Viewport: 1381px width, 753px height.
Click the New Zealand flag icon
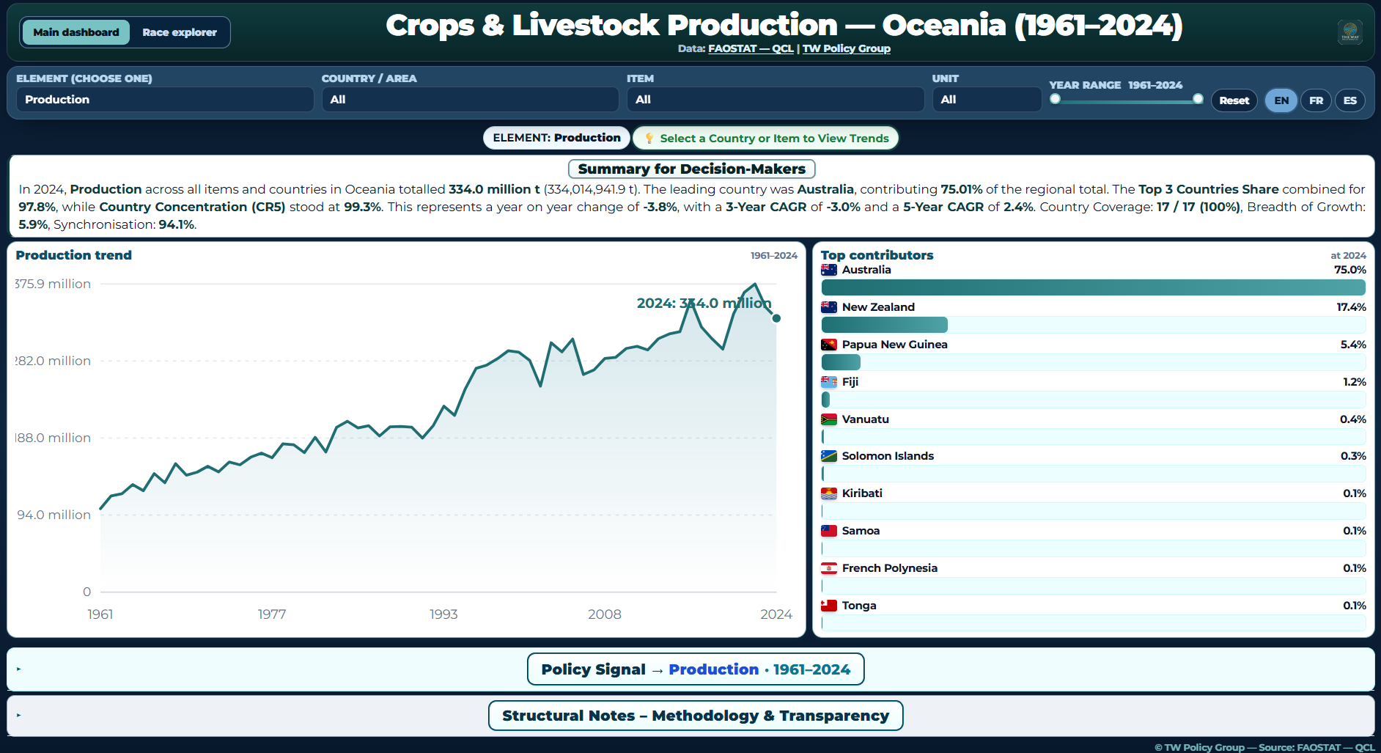coord(829,307)
